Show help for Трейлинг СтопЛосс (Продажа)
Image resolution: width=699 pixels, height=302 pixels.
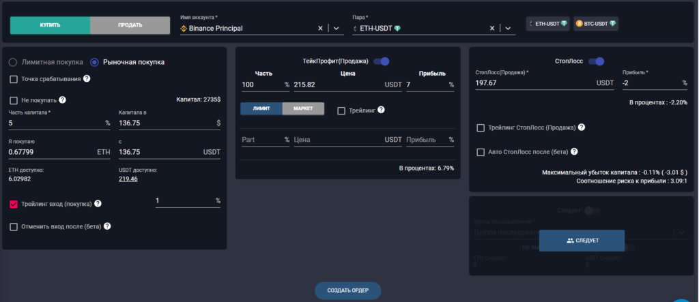(x=582, y=127)
